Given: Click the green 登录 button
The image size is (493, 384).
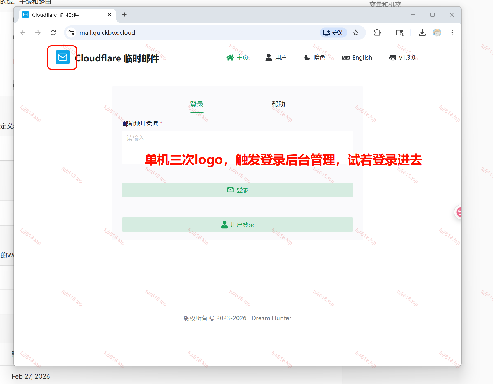Looking at the screenshot, I should (238, 190).
